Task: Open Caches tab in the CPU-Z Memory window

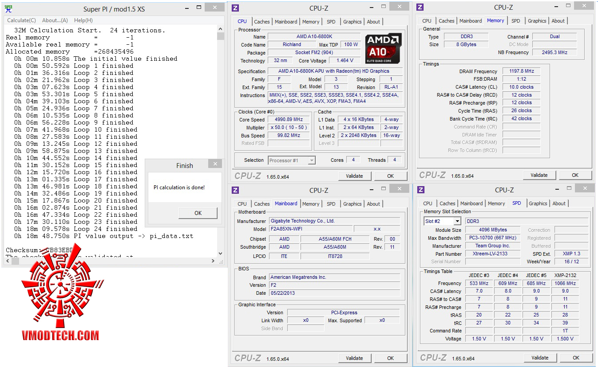Action: [x=447, y=21]
